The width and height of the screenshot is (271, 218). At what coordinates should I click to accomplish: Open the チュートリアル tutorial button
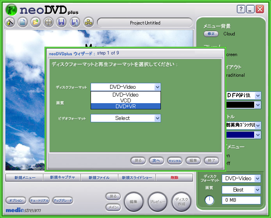(x=39, y=200)
